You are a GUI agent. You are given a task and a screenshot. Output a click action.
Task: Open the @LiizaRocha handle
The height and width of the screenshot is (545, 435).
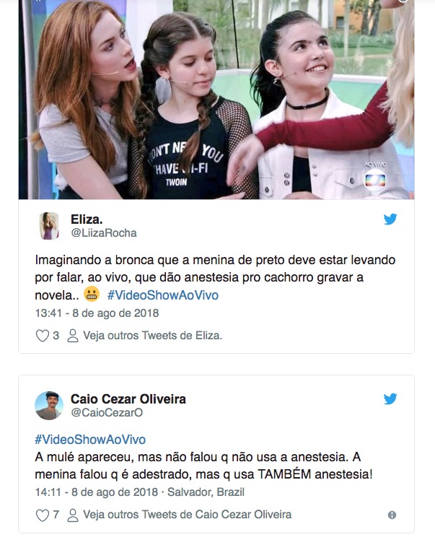[104, 233]
